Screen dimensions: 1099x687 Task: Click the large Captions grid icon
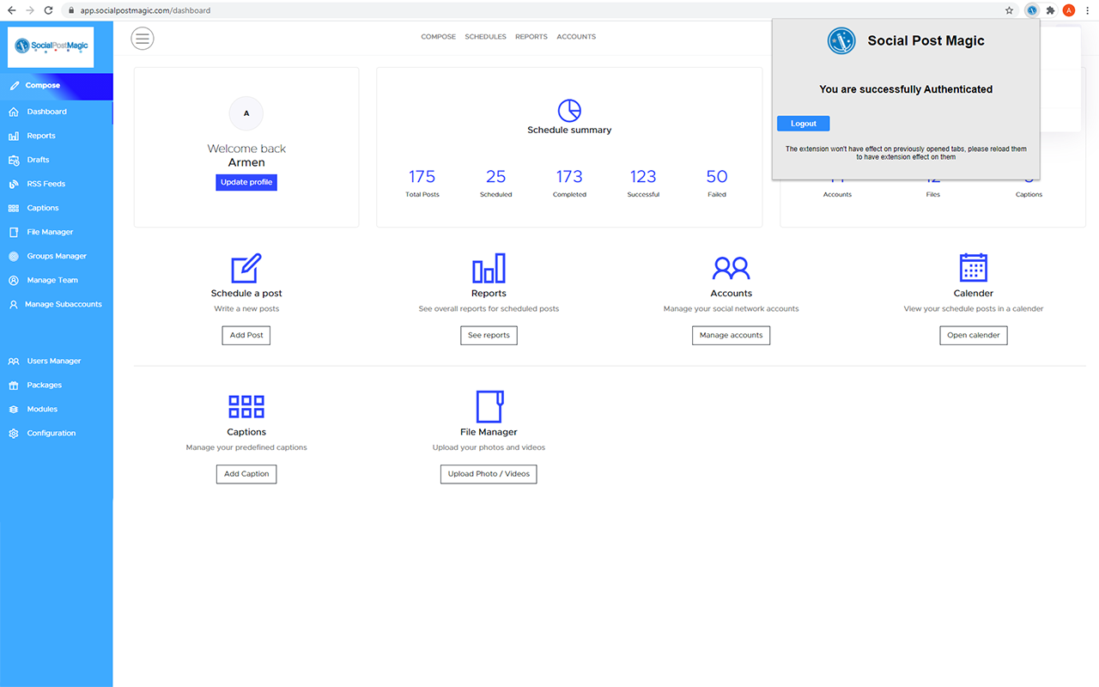[x=246, y=406]
